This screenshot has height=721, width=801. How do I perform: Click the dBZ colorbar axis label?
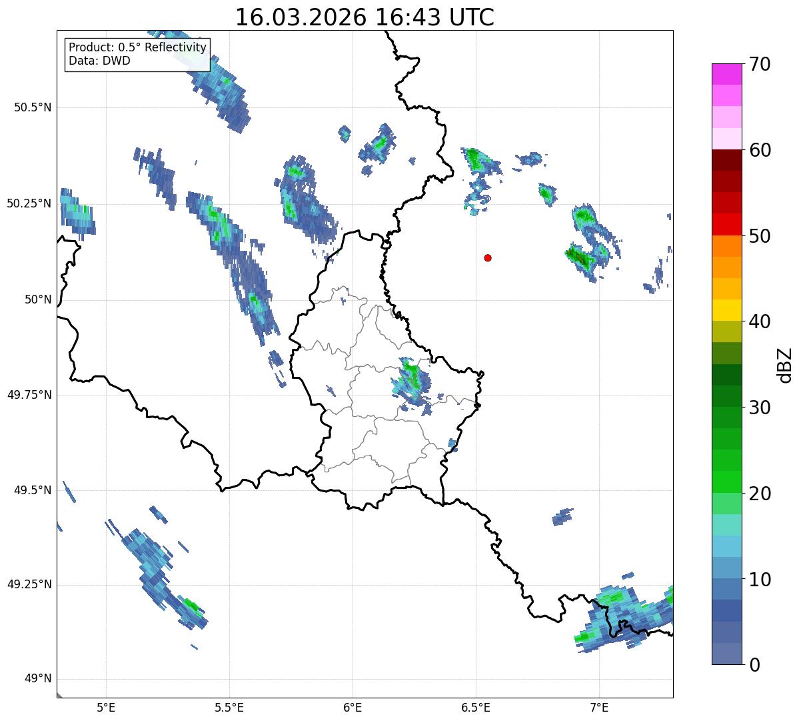tap(785, 364)
